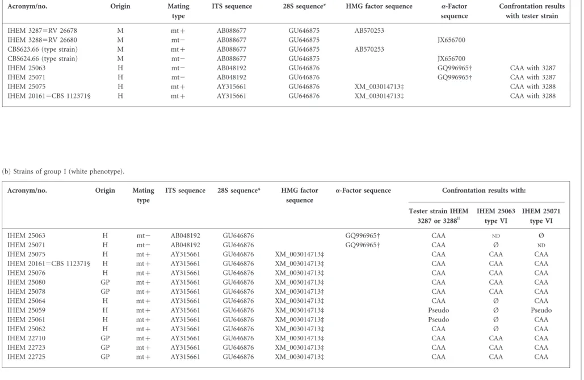Click the 'IHEM 22723' row label
This screenshot has height=380, width=584.
pos(27,347)
